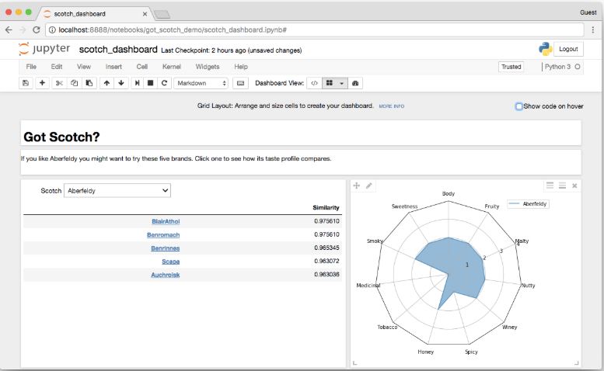Image resolution: width=604 pixels, height=371 pixels.
Task: Open the Insert menu
Action: click(113, 67)
